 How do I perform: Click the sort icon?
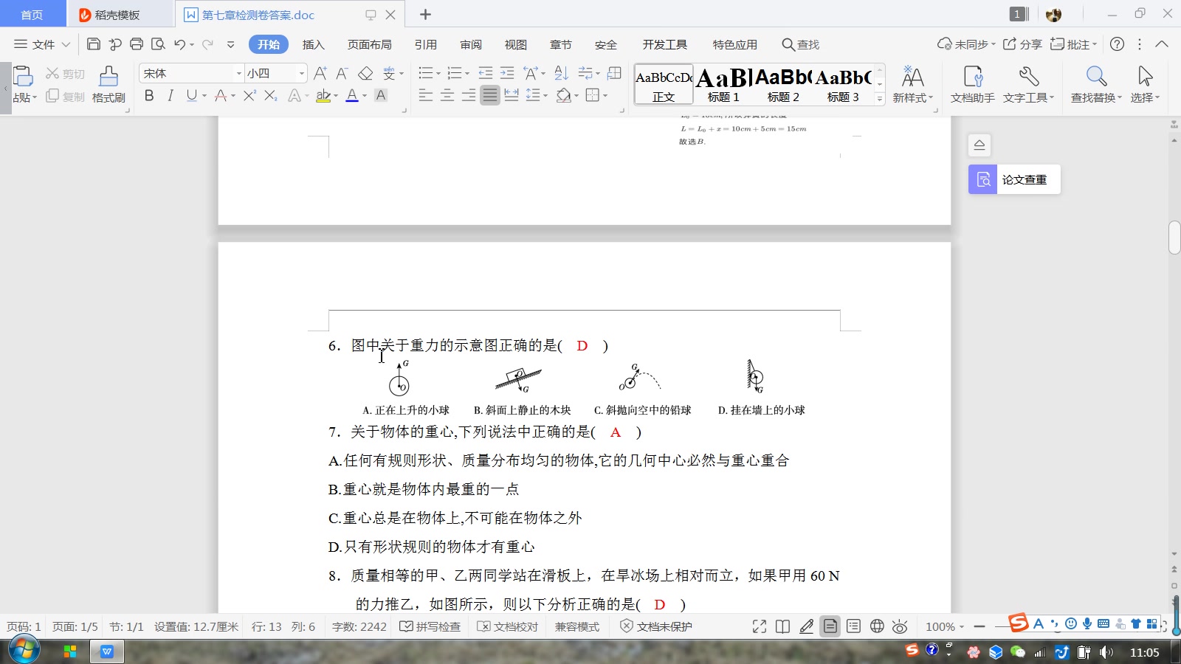coord(561,73)
